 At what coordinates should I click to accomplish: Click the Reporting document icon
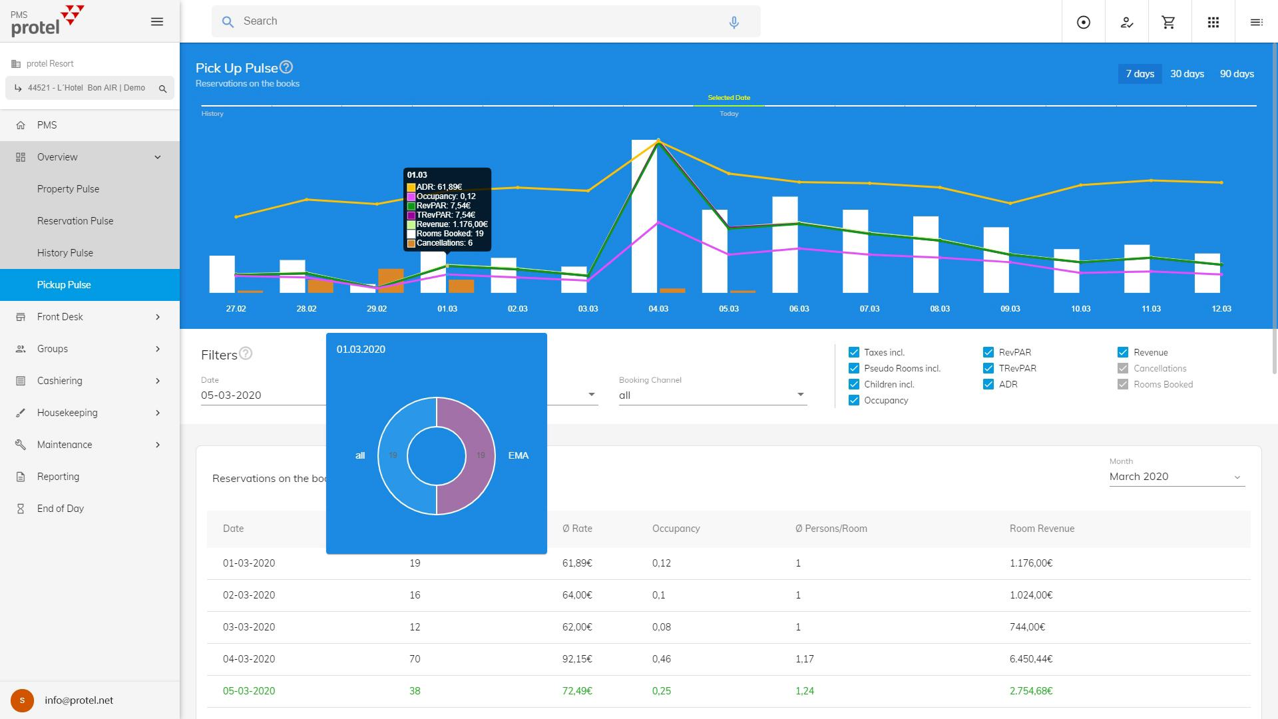pyautogui.click(x=20, y=476)
